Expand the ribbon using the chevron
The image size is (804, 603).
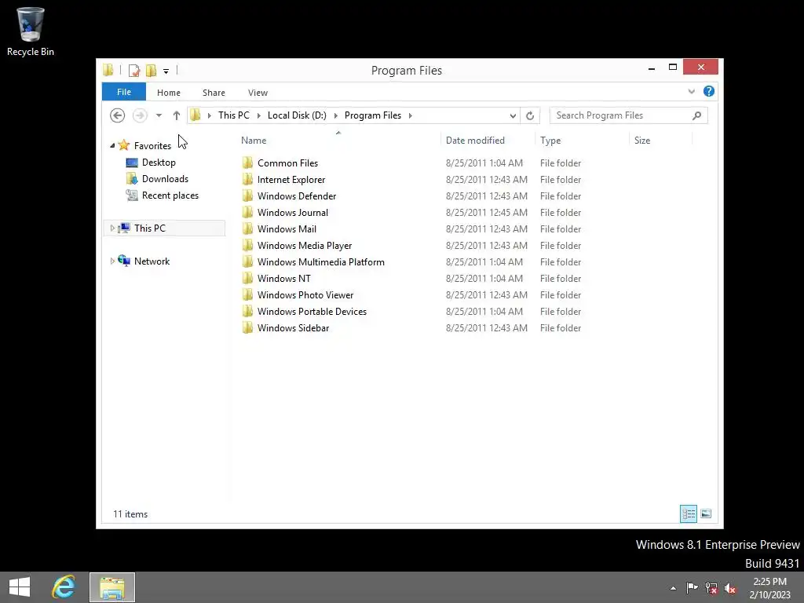click(x=691, y=92)
